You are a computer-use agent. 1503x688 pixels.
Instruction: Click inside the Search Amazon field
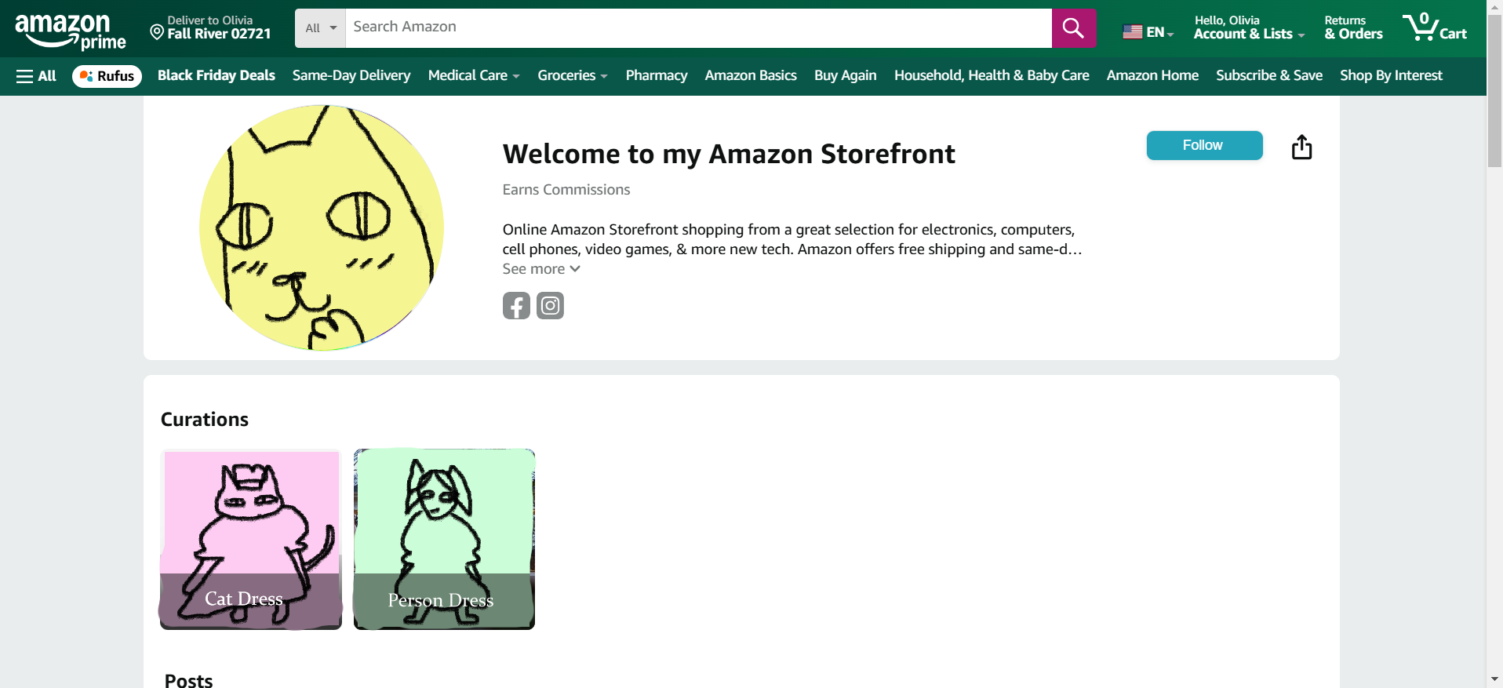click(x=698, y=28)
